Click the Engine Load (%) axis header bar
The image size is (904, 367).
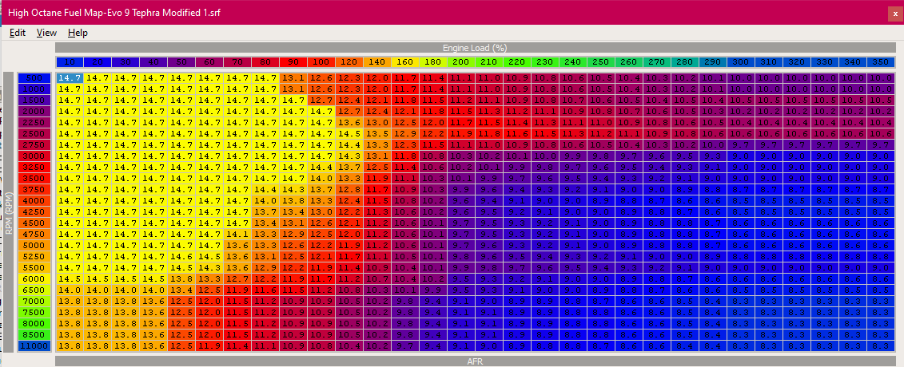coord(475,48)
